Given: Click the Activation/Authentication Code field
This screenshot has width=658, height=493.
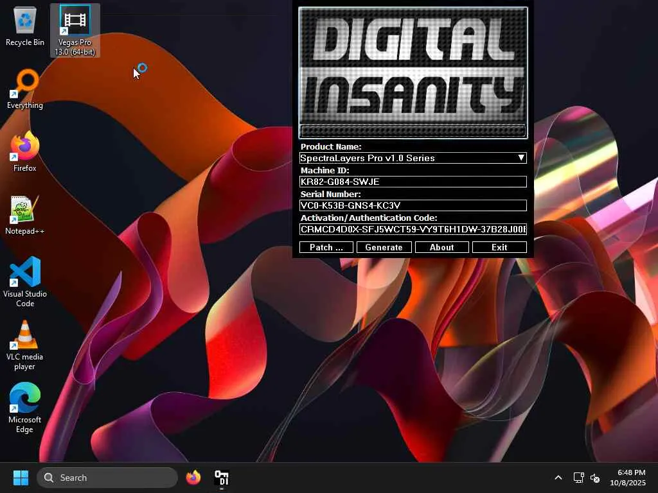Looking at the screenshot, I should [413, 229].
